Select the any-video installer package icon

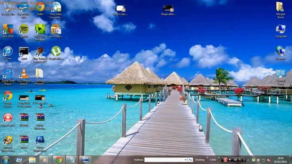click(x=56, y=31)
